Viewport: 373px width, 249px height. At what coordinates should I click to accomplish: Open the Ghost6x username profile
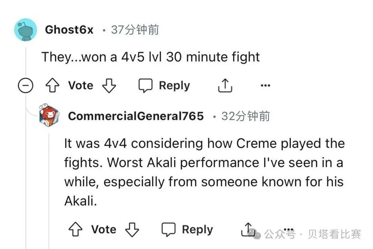69,30
